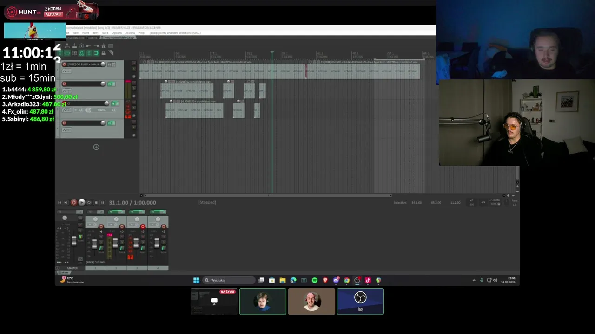Click the add track plus icon
This screenshot has height=334, width=595.
tap(96, 147)
